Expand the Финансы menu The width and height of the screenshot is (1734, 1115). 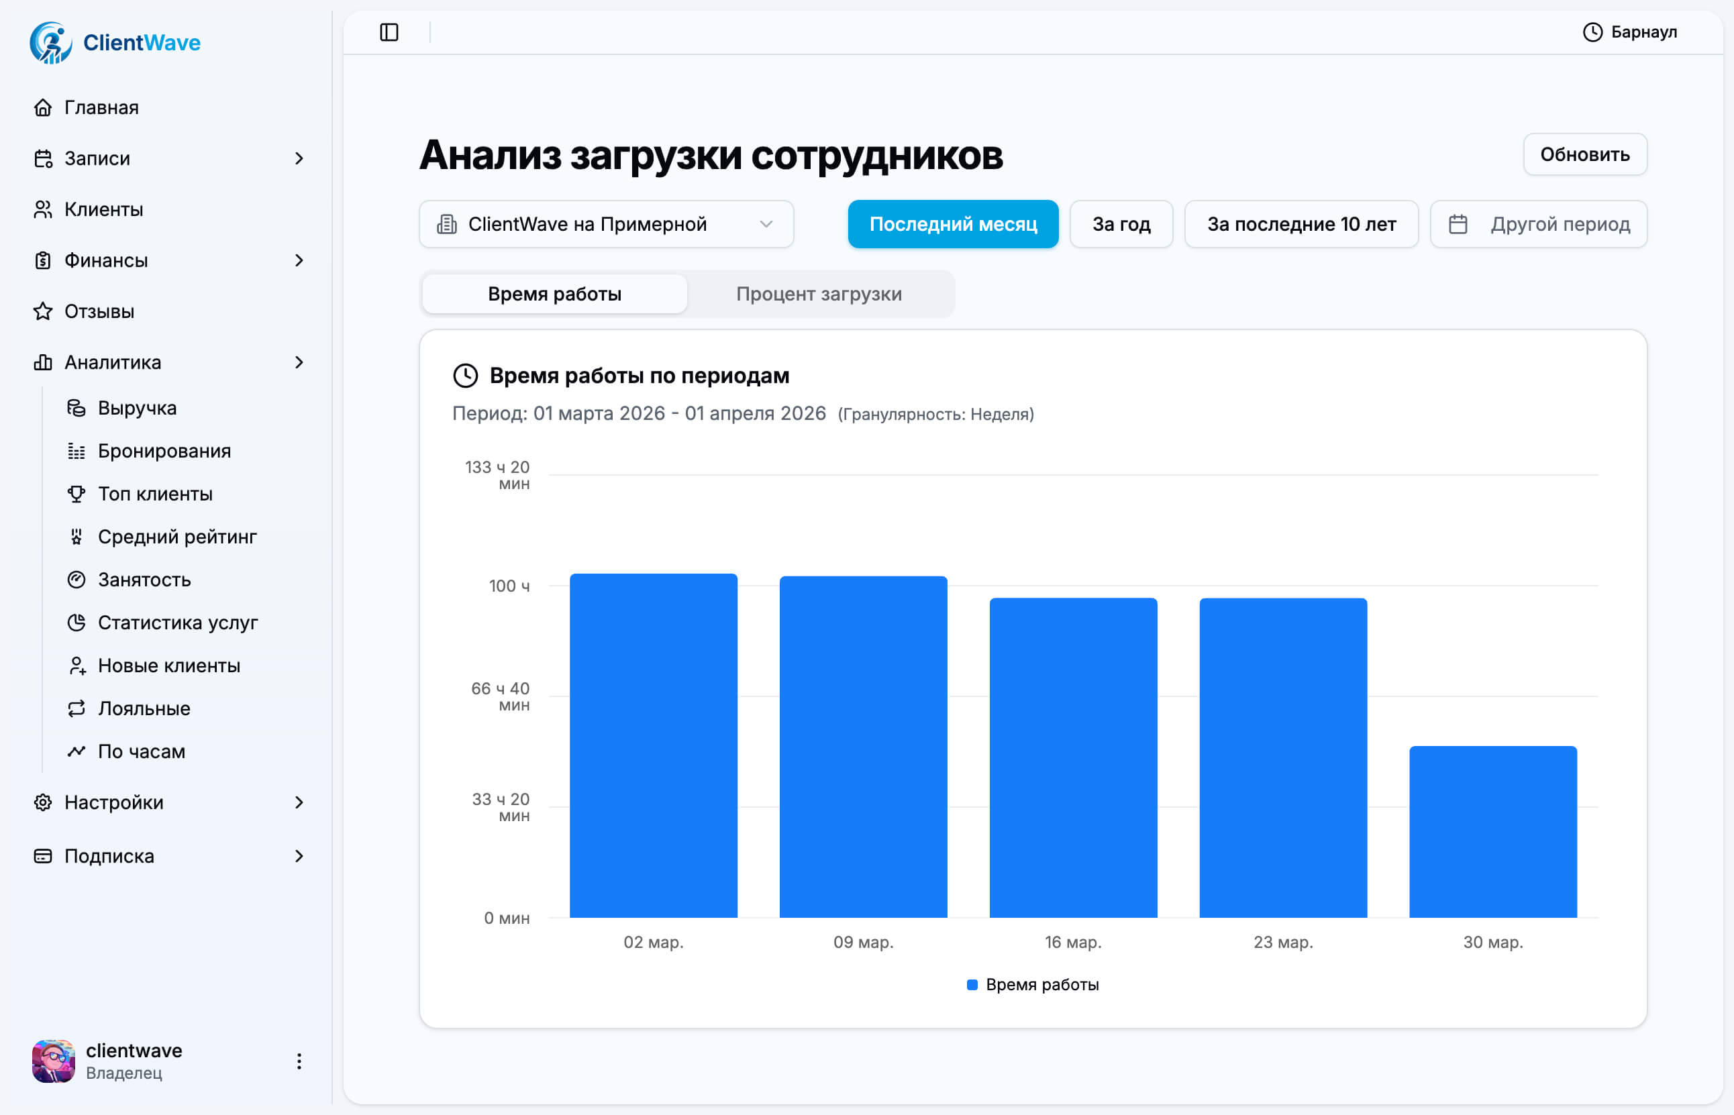coord(106,260)
